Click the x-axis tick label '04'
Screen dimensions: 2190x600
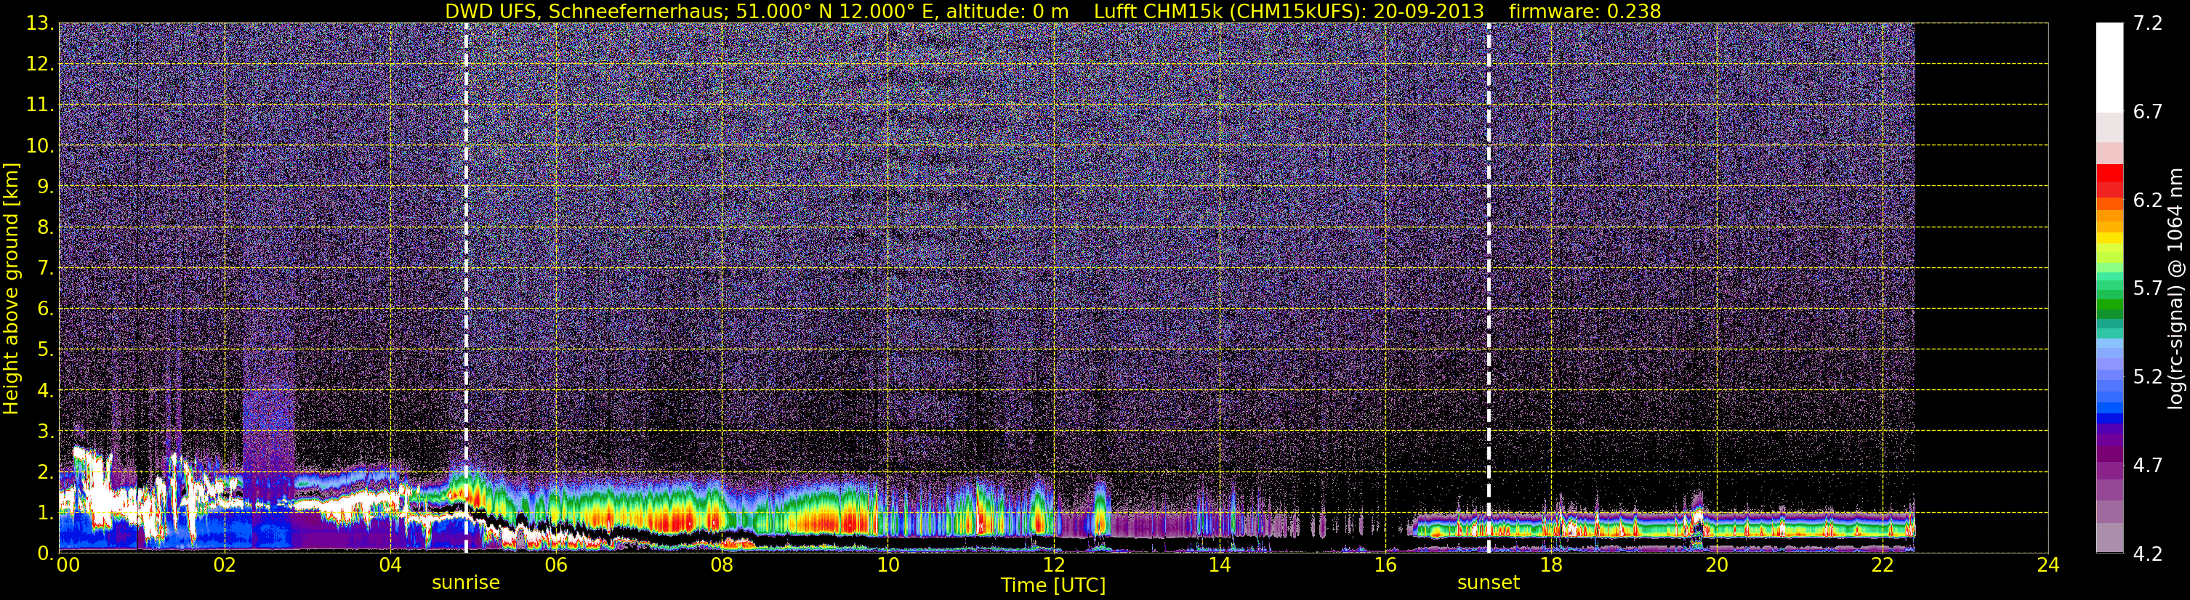pyautogui.click(x=390, y=565)
